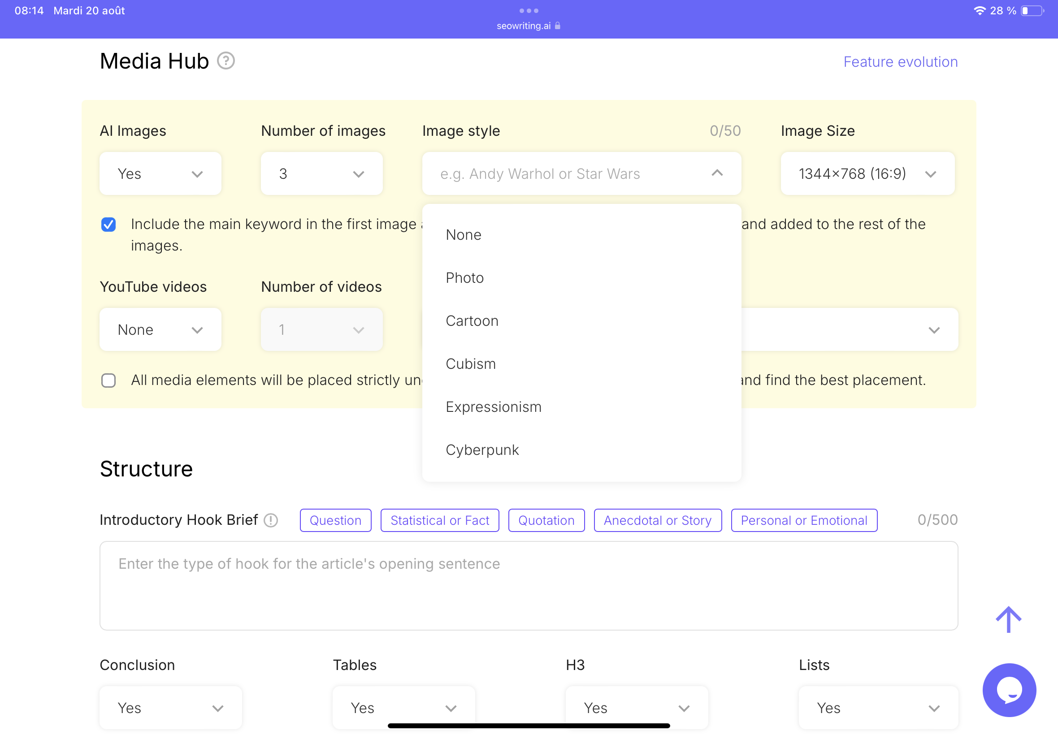Open the H3 dropdown
1058x735 pixels.
pyautogui.click(x=637, y=707)
